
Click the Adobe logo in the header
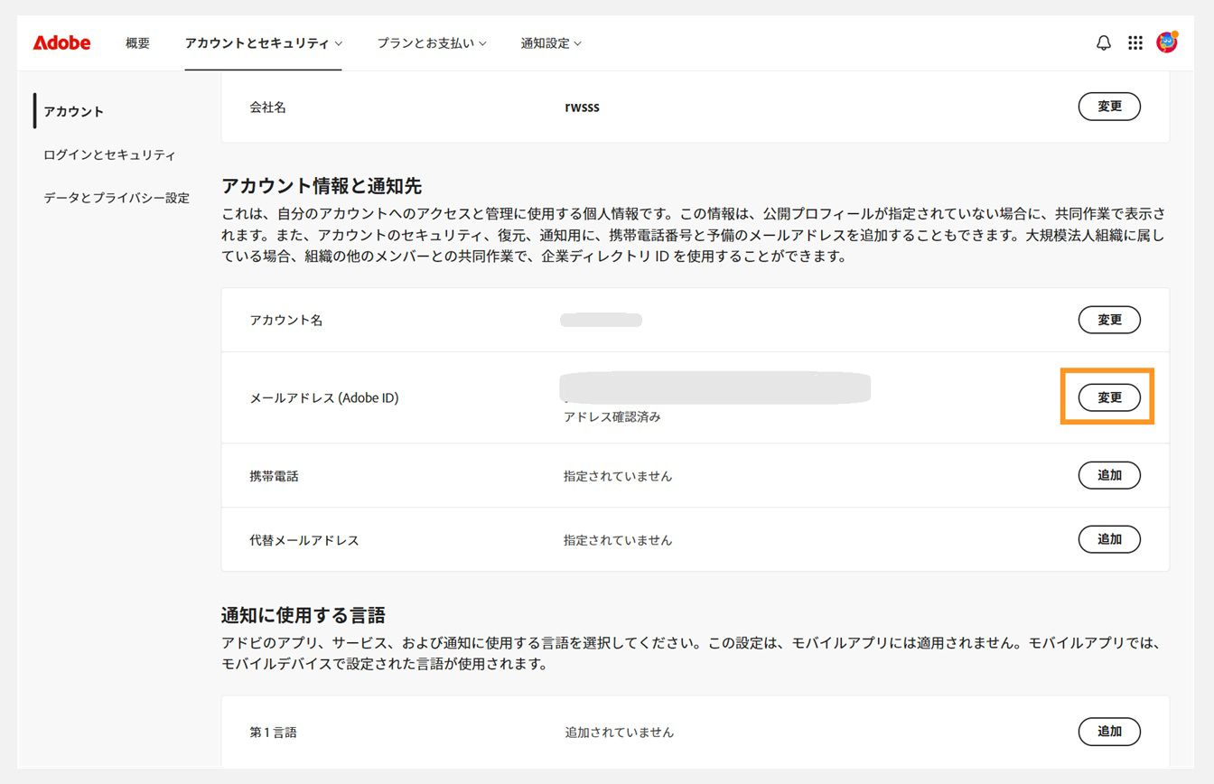[61, 42]
